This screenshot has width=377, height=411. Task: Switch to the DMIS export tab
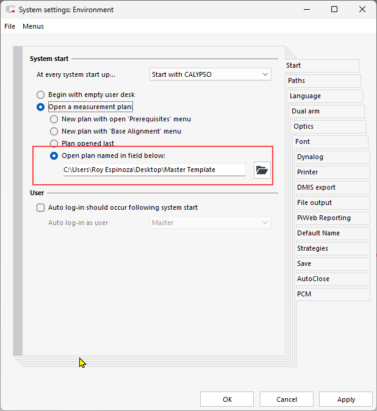click(x=333, y=187)
